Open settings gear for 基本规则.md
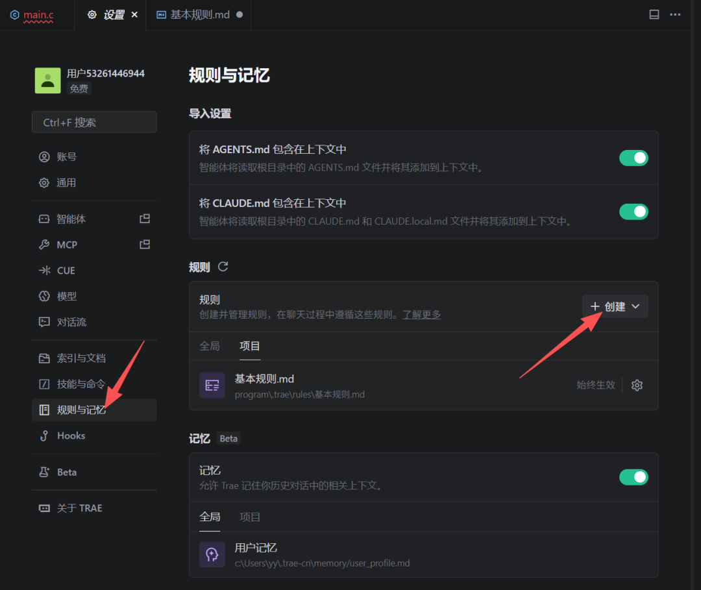This screenshot has height=590, width=701. pos(637,386)
